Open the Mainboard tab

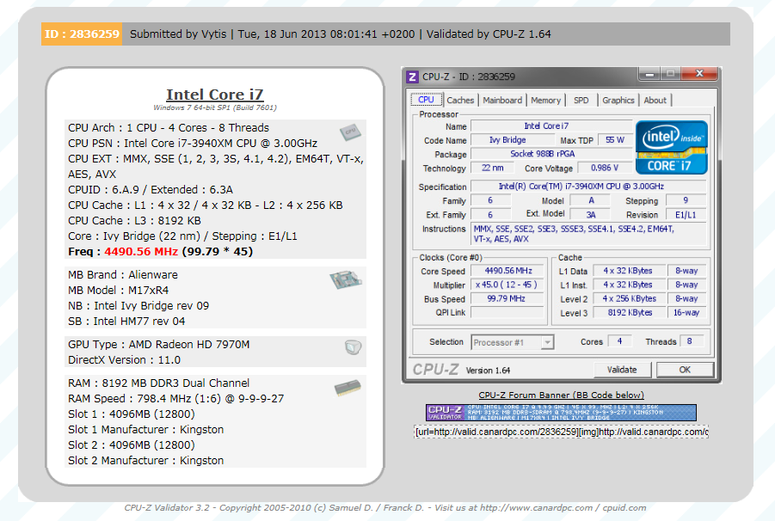[x=502, y=101]
